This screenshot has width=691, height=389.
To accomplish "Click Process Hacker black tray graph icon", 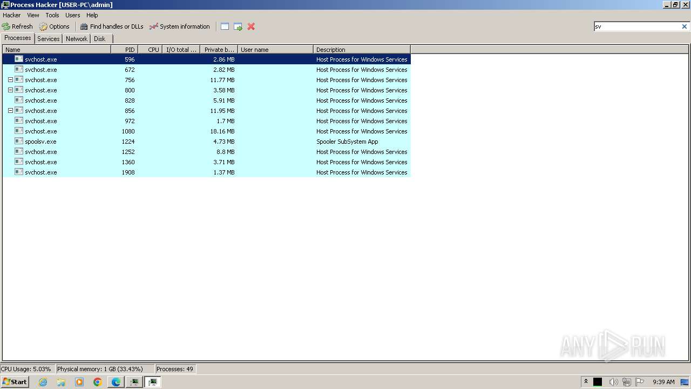I will point(598,382).
